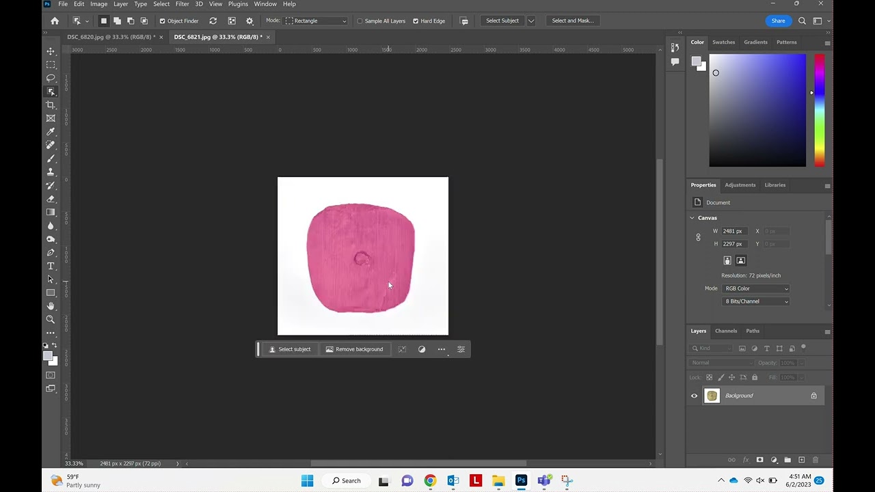The image size is (875, 492).
Task: Toggle Add to selection mode button
Action: coord(118,20)
